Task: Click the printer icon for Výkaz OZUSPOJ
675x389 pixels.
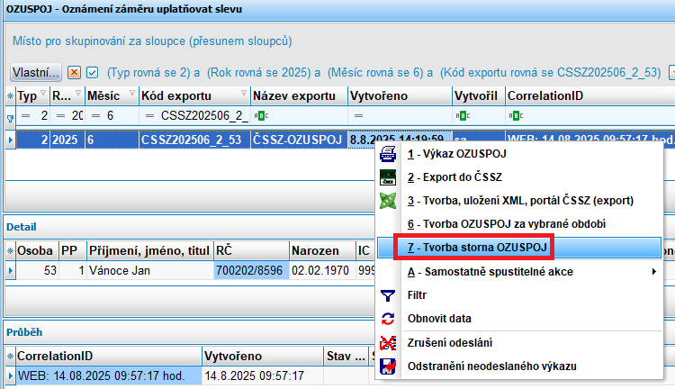Action: 388,154
